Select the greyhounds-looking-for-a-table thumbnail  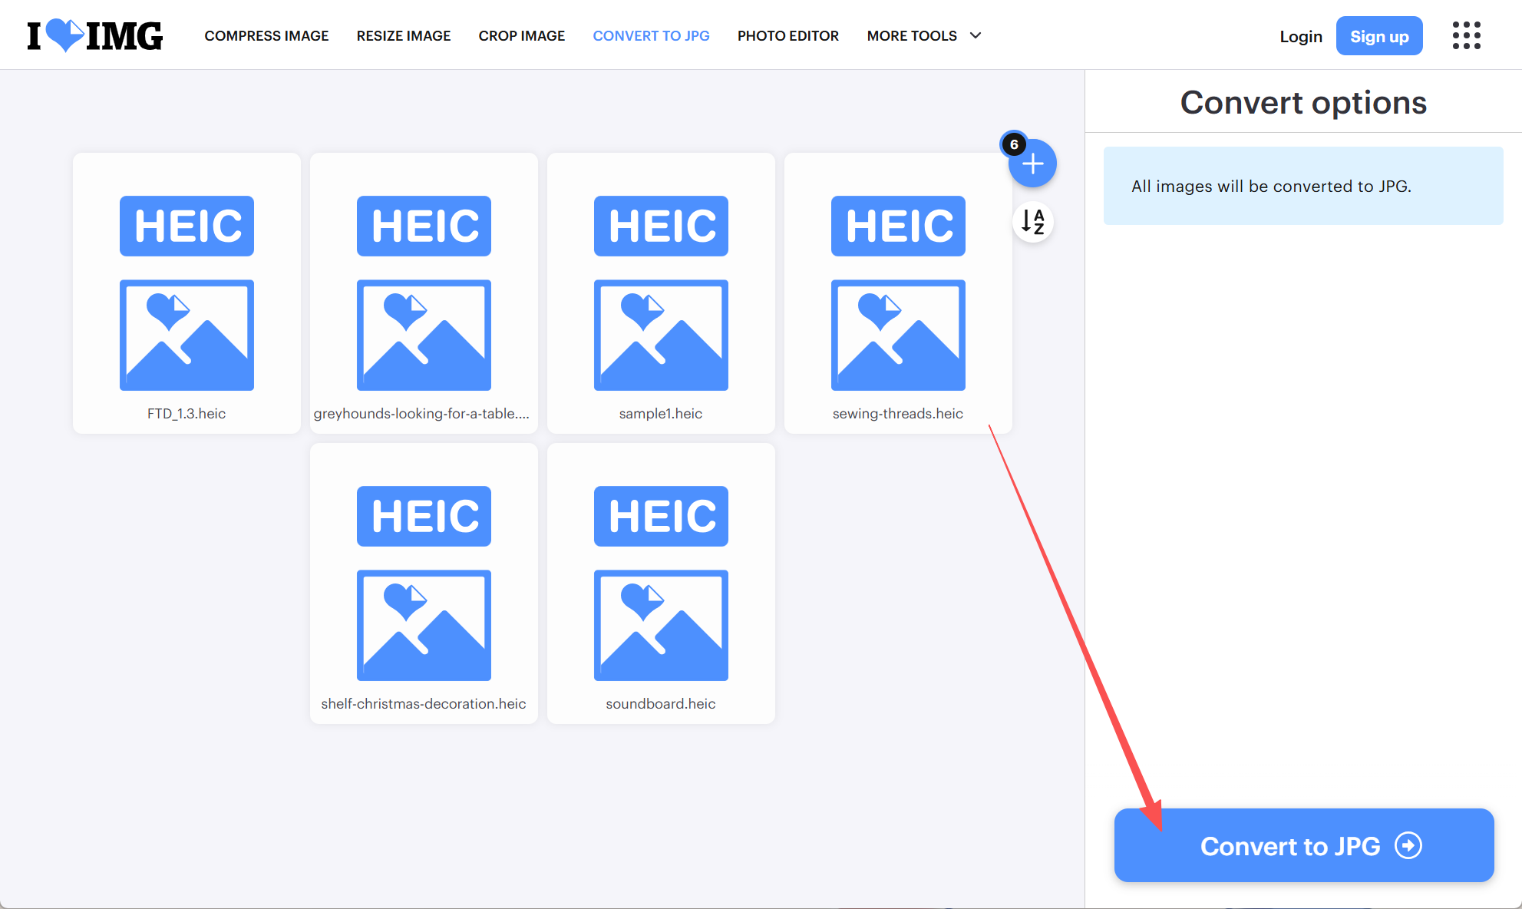(x=424, y=293)
